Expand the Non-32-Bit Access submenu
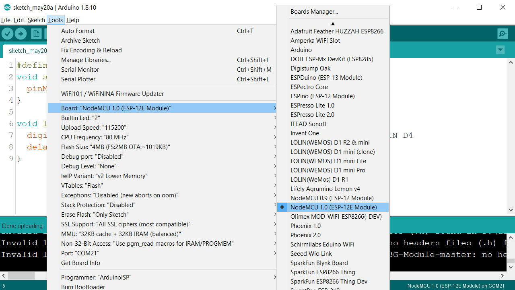Screen dimensions: 515x290 [x=163, y=243]
